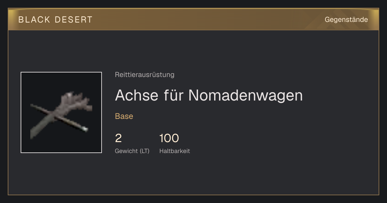Click the BLACK DESERT header logo
Image resolution: width=387 pixels, height=203 pixels.
(x=55, y=20)
